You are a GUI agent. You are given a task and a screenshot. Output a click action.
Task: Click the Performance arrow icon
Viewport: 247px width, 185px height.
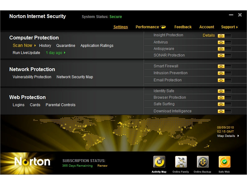coord(163,27)
